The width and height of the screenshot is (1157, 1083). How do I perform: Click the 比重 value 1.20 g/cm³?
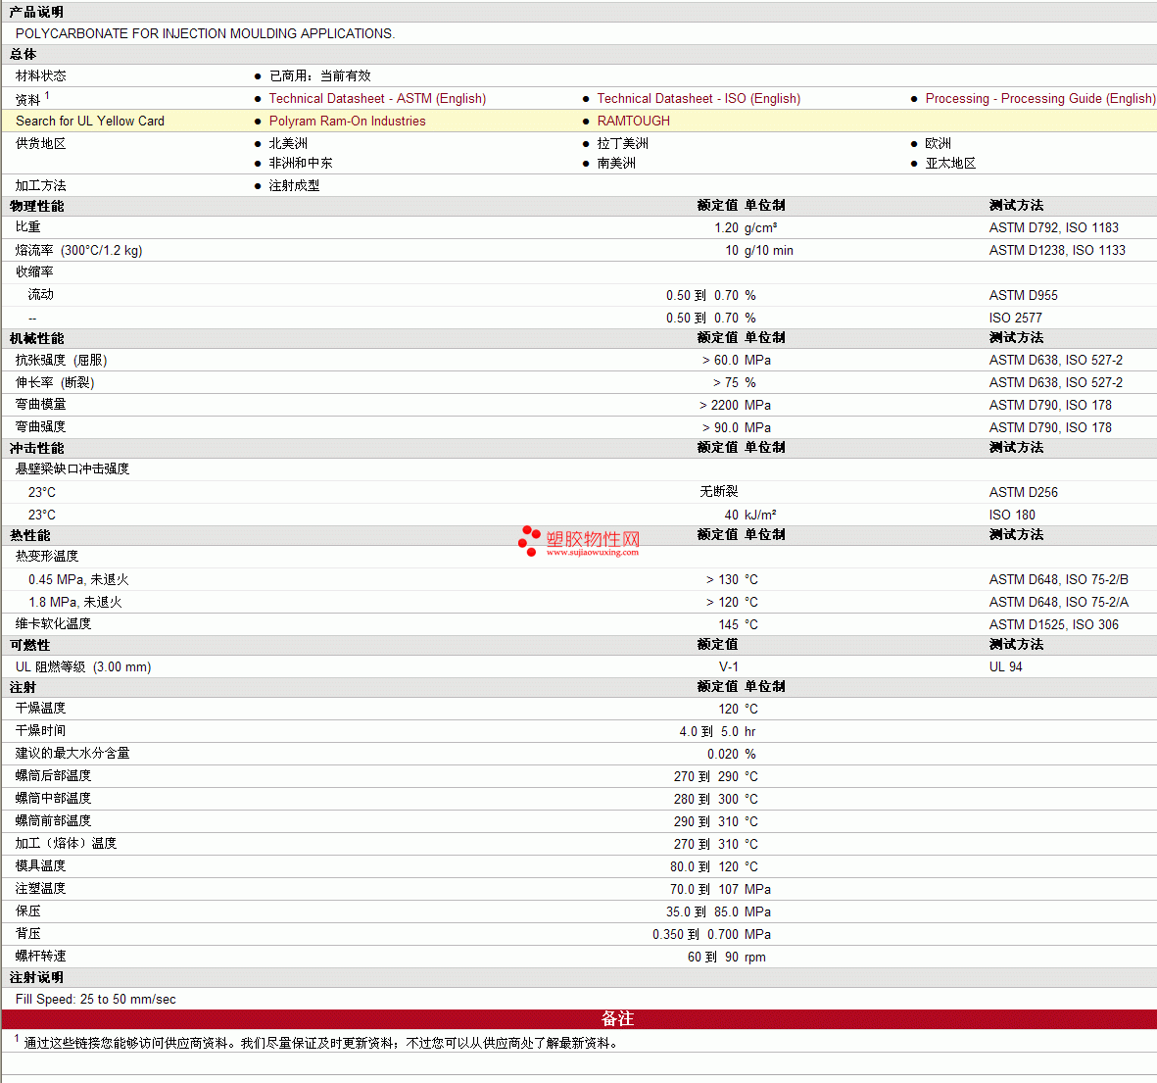[x=746, y=228]
